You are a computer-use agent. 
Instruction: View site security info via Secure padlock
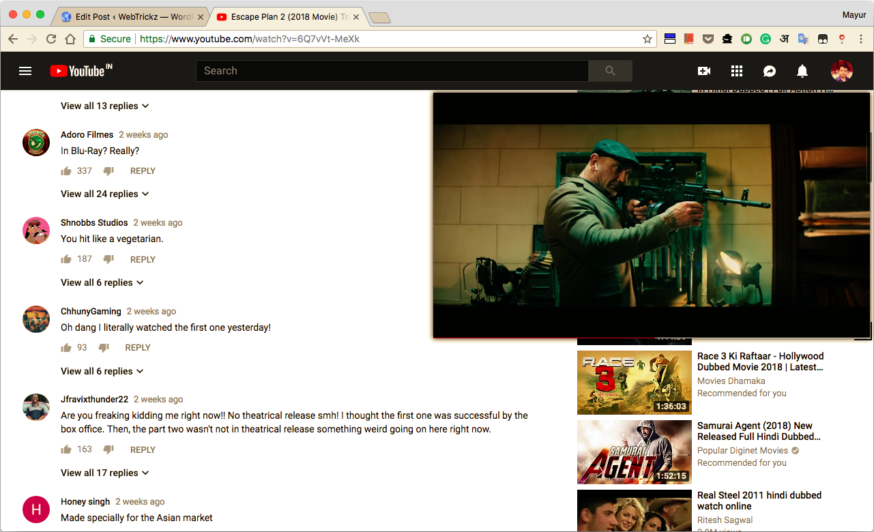pyautogui.click(x=109, y=39)
